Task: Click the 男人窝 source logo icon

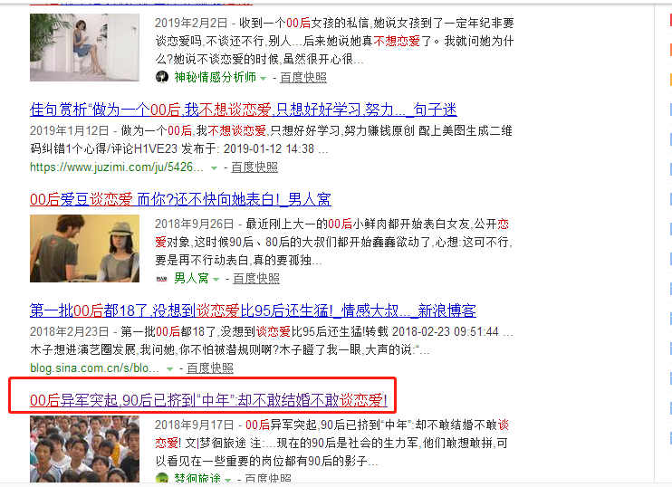Action: 162,279
